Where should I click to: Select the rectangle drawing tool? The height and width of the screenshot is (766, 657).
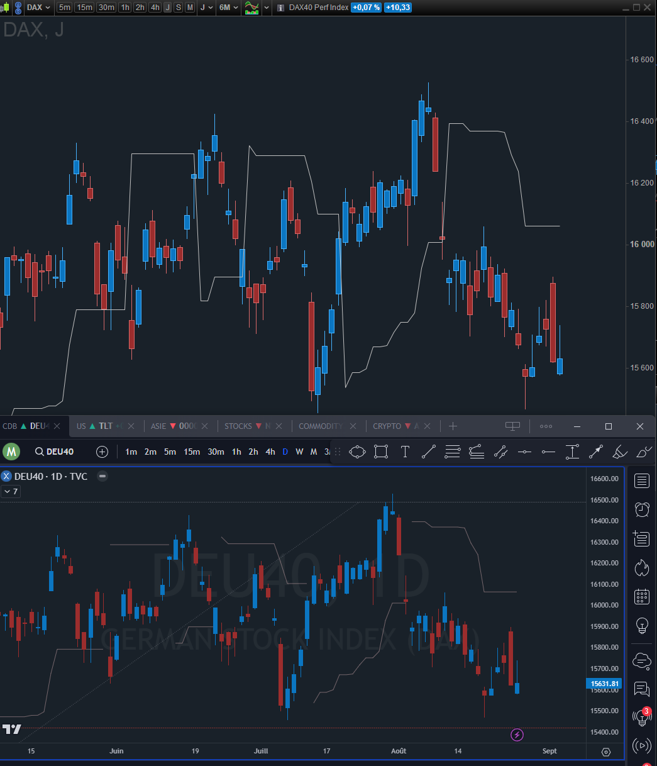click(381, 452)
